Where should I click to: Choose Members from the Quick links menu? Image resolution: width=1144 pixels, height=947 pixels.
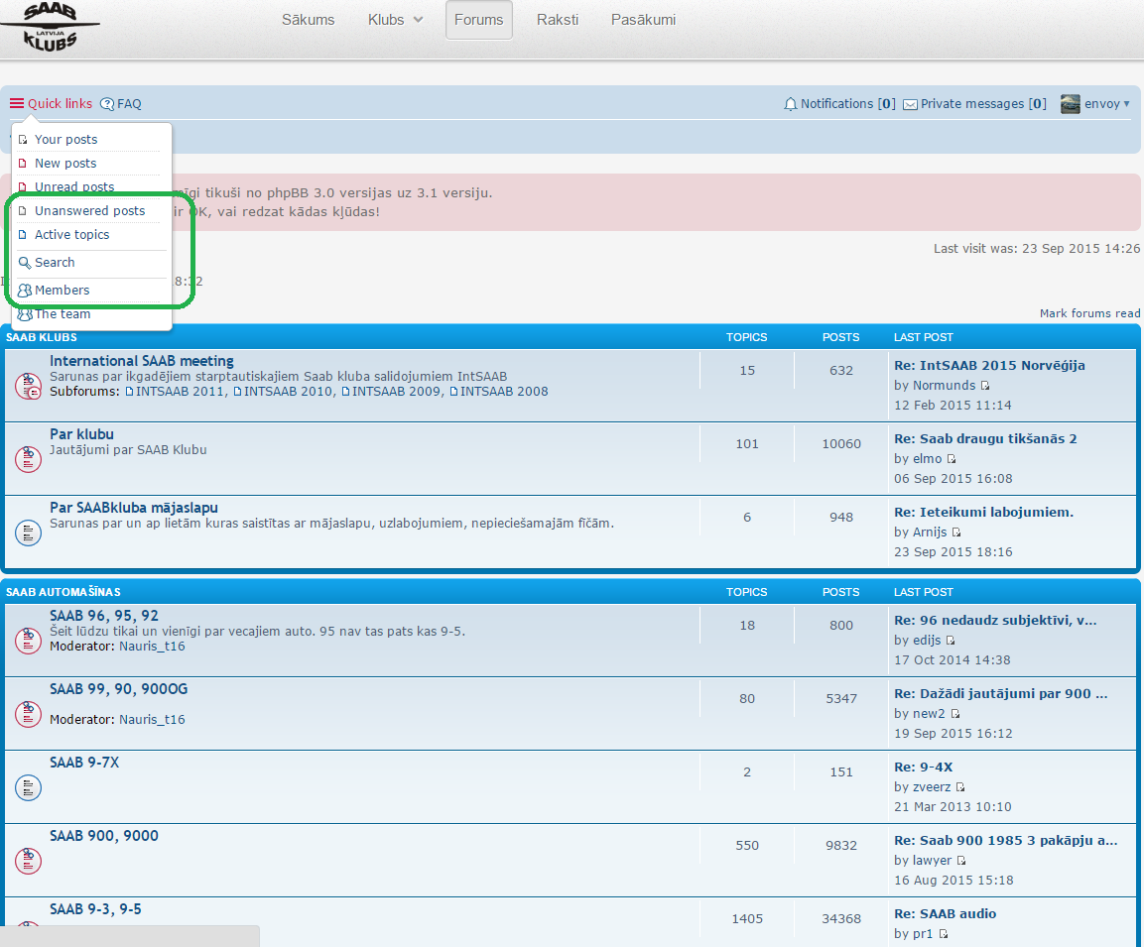click(62, 291)
